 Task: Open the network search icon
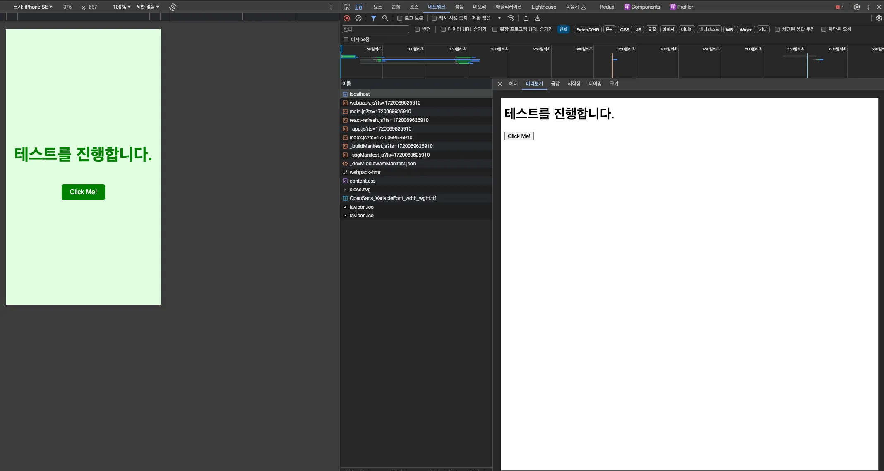(385, 18)
